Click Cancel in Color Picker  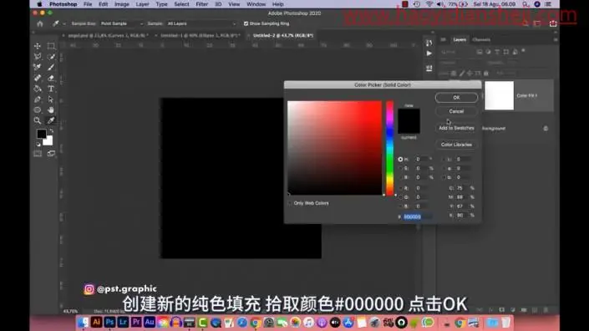[x=456, y=111]
